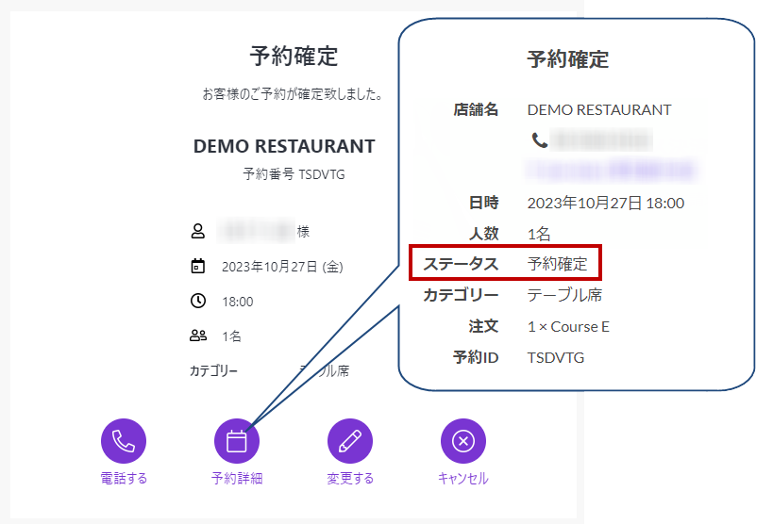Select the 変更する text label
Image resolution: width=773 pixels, height=524 pixels.
pyautogui.click(x=350, y=479)
